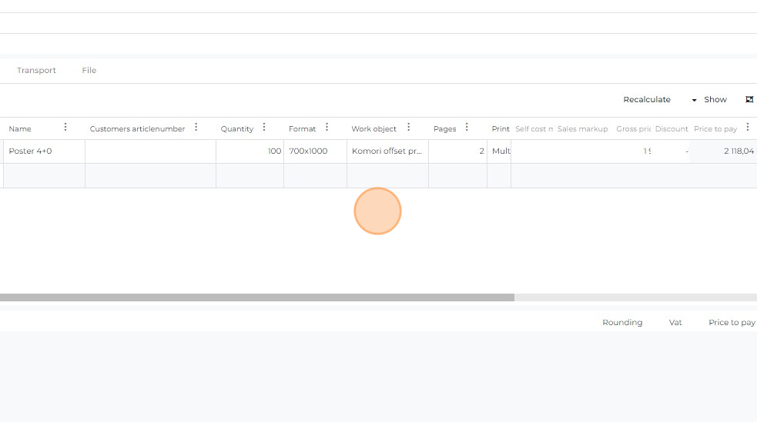Open the Price to pay column menu
This screenshot has width=757, height=422.
pyautogui.click(x=747, y=128)
